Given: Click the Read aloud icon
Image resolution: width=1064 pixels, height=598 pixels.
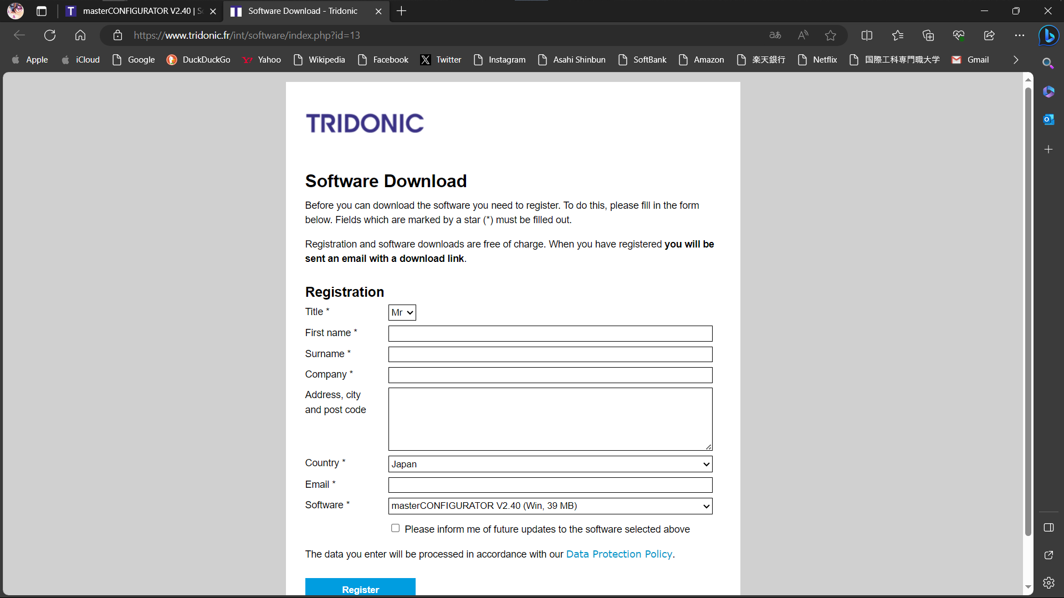Looking at the screenshot, I should (803, 35).
